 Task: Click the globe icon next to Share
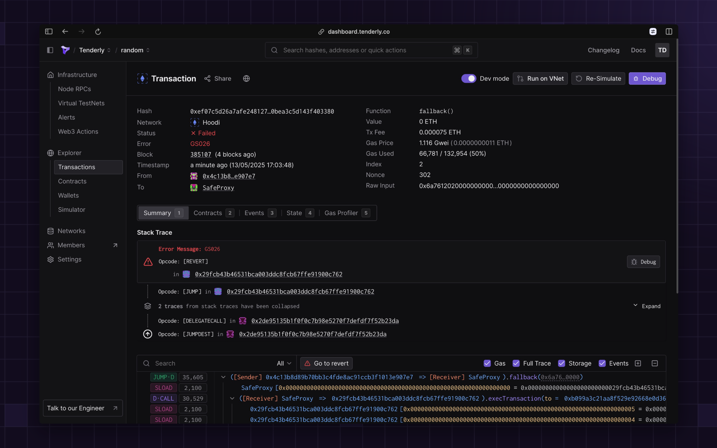pos(246,78)
